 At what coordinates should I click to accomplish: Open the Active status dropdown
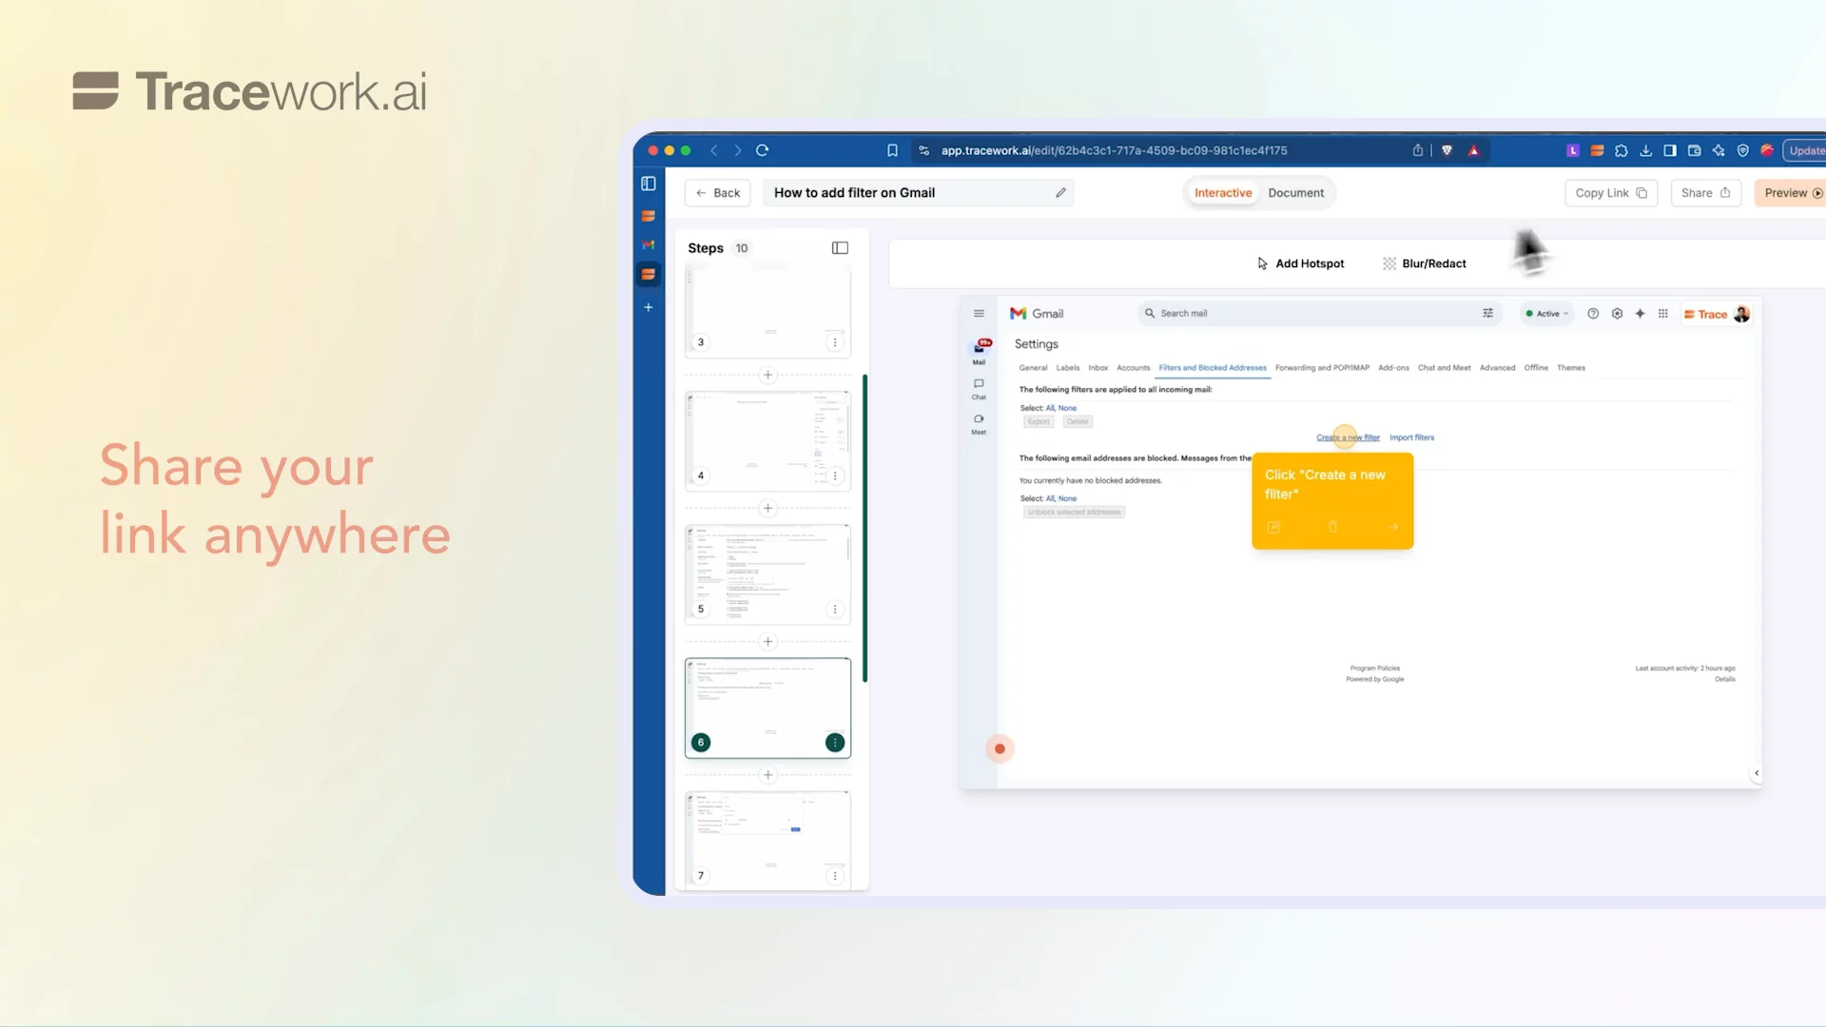[1547, 313]
